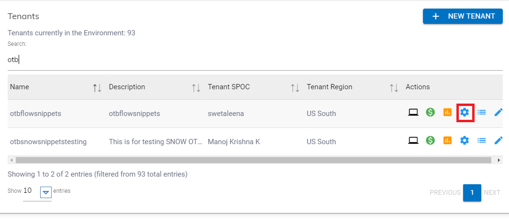Sort table by Tenant Region column
Viewport: 509px width, 221px height.
(x=394, y=87)
